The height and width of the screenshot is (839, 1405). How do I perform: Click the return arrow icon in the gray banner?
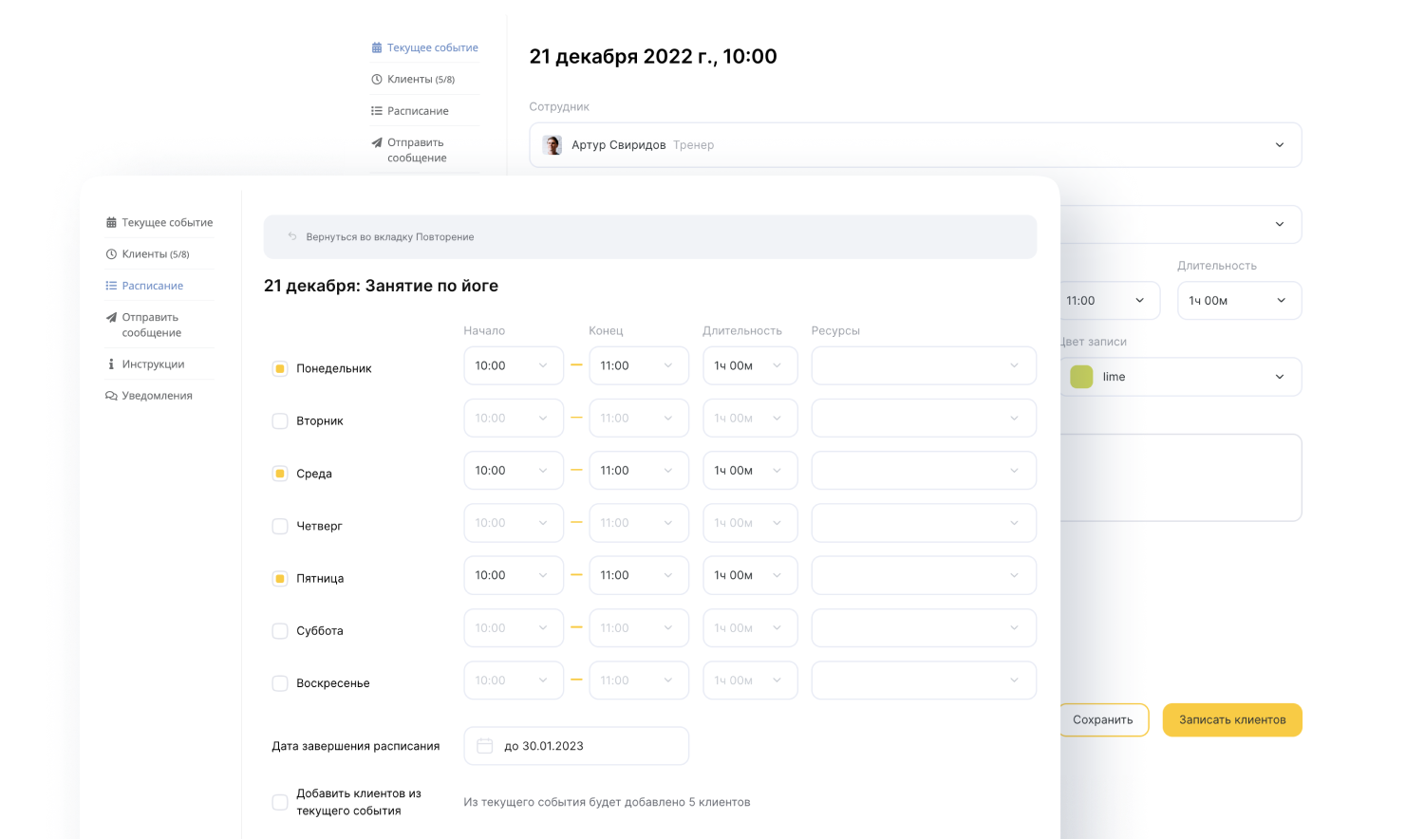[x=292, y=236]
